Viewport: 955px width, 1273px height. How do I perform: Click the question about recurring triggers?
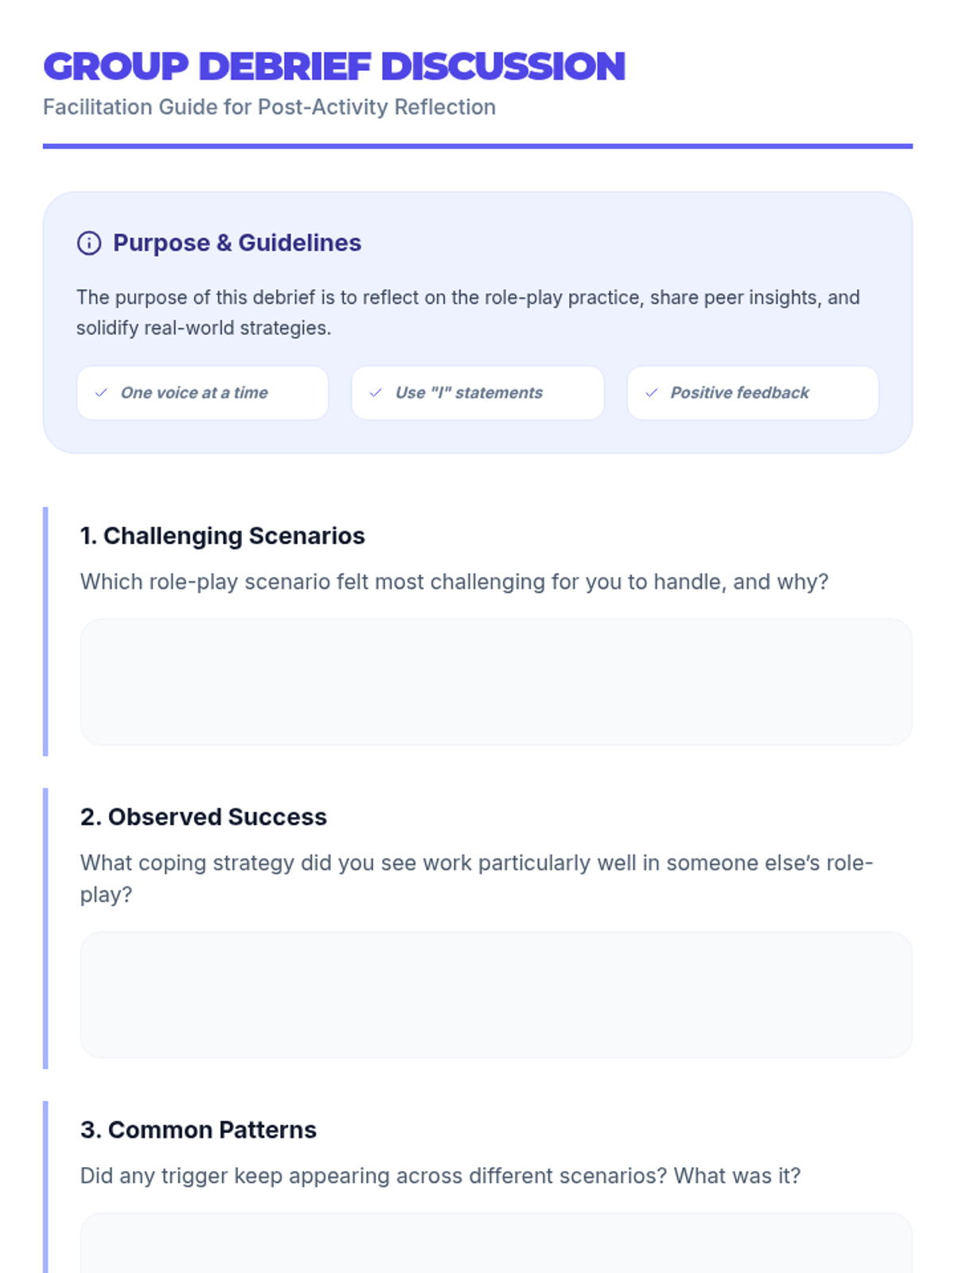coord(440,1176)
